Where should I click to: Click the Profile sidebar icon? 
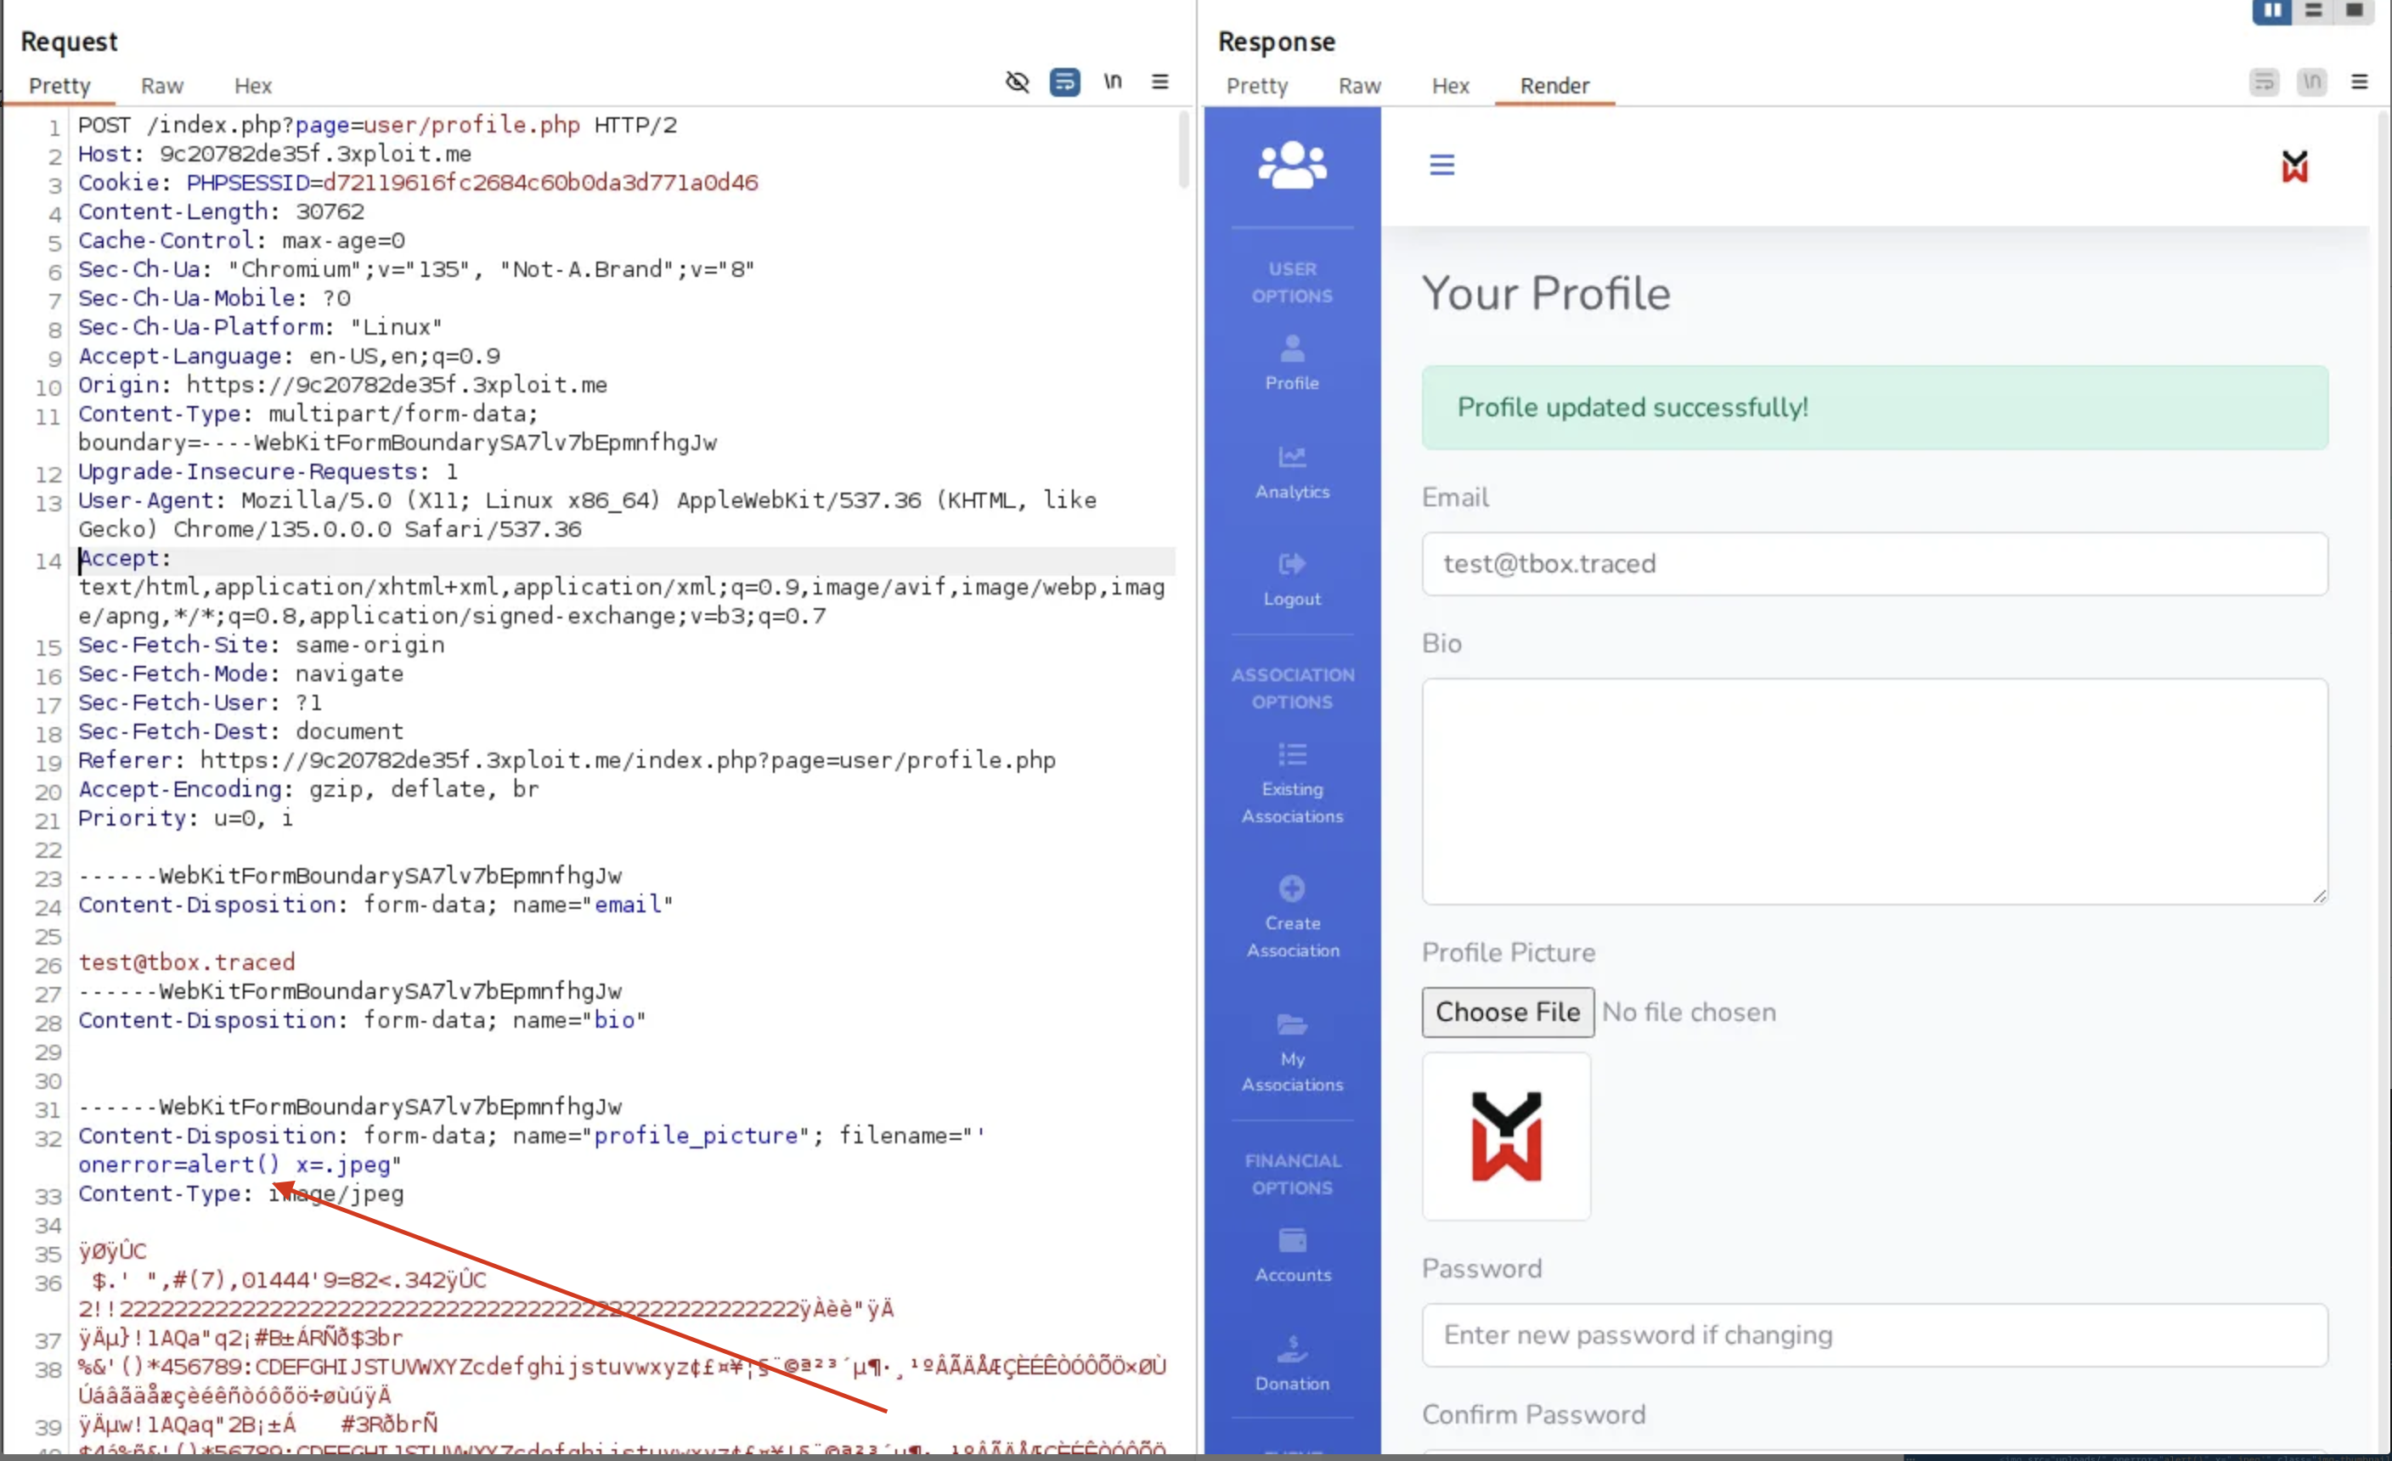pyautogui.click(x=1292, y=348)
